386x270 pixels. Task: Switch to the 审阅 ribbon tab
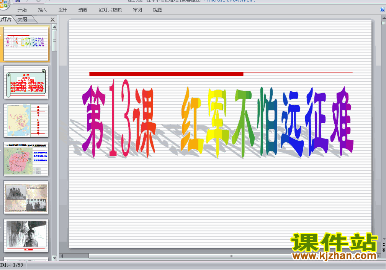[137, 10]
